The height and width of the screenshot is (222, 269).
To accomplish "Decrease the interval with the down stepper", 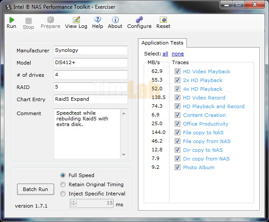I will [x=74, y=205].
